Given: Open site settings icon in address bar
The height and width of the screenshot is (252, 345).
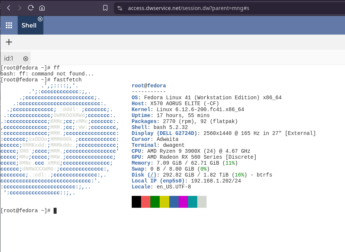Looking at the screenshot, I should pos(120,8).
